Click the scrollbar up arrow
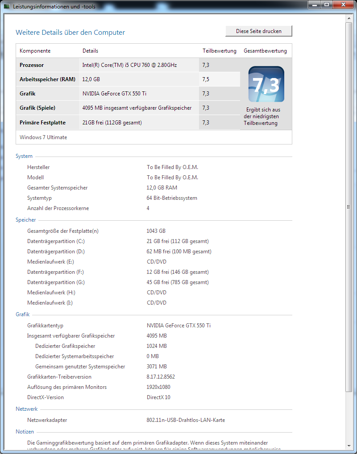The image size is (357, 454). click(349, 18)
